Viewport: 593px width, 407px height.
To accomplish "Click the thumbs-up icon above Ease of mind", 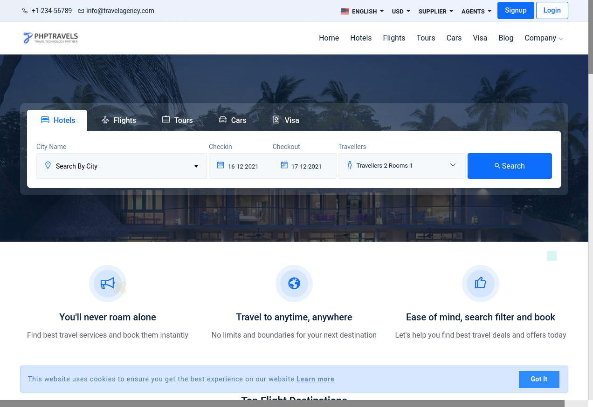I will (x=480, y=283).
